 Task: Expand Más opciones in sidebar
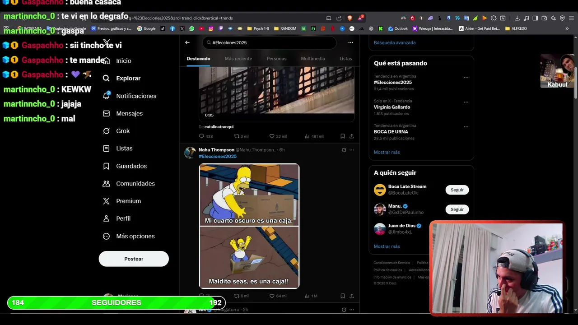tap(129, 236)
